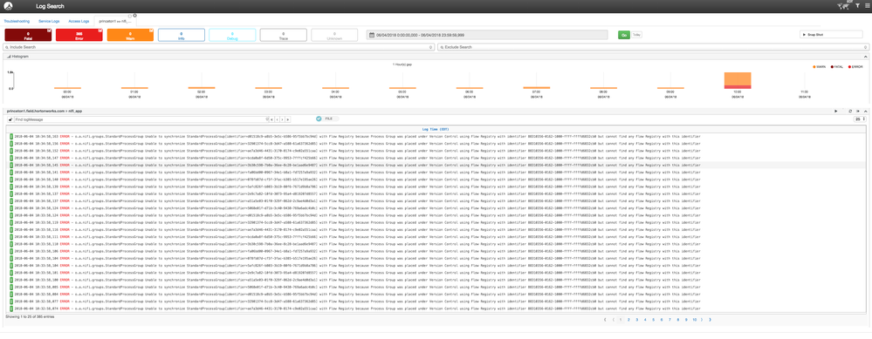Click the Exclude Search input field

(x=653, y=47)
